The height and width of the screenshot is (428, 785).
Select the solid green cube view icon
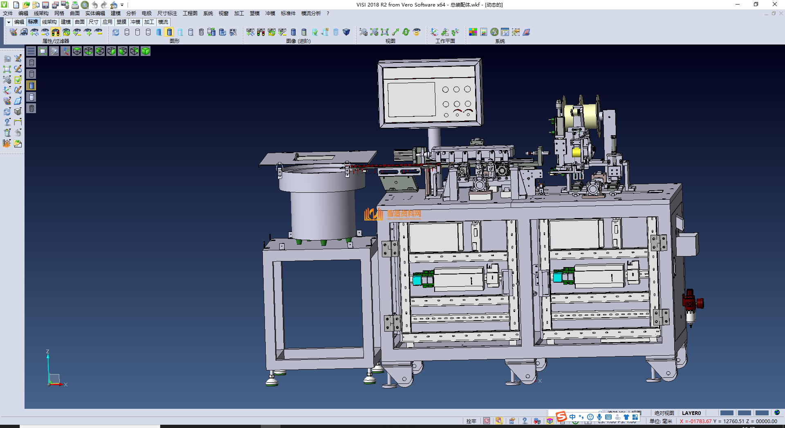tap(146, 51)
